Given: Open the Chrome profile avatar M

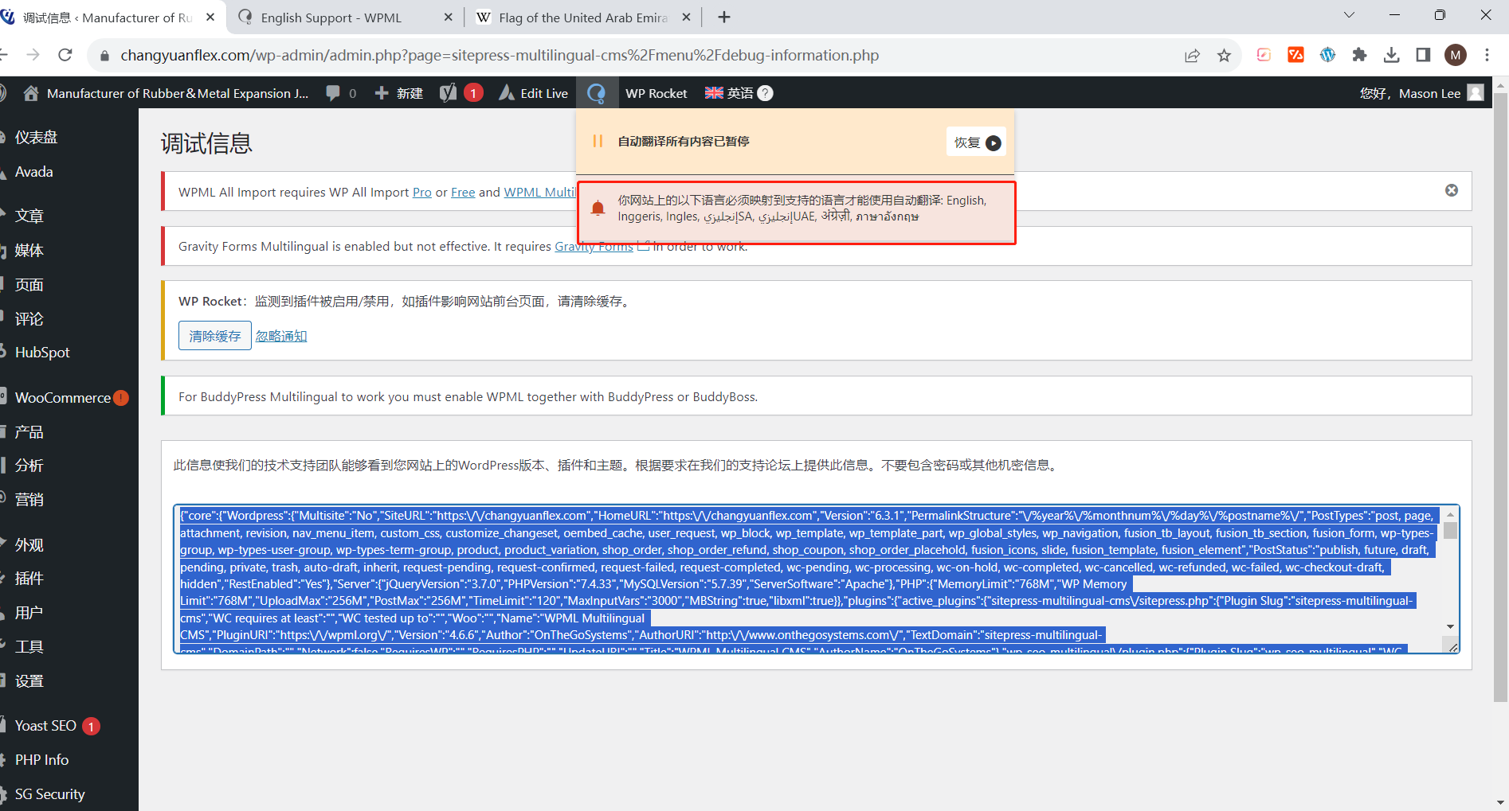Looking at the screenshot, I should [1456, 55].
